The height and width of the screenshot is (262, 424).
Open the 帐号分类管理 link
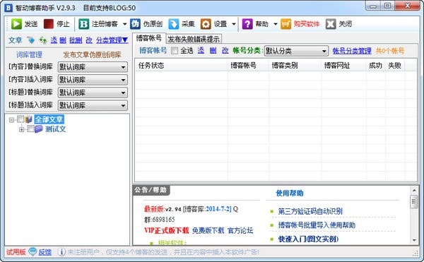click(x=352, y=51)
